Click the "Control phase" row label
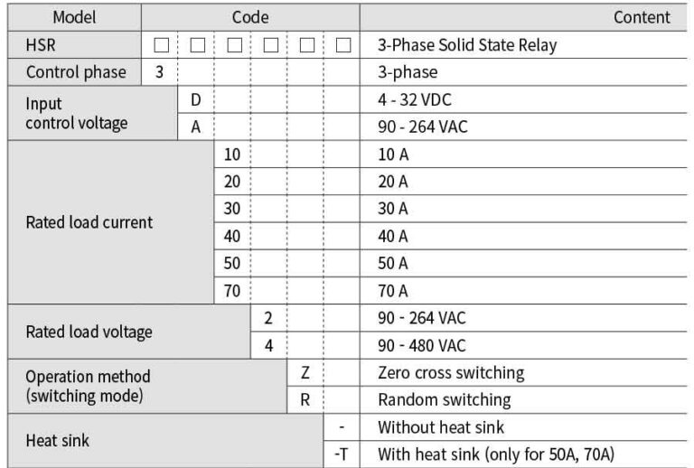The height and width of the screenshot is (468, 694). 76,72
